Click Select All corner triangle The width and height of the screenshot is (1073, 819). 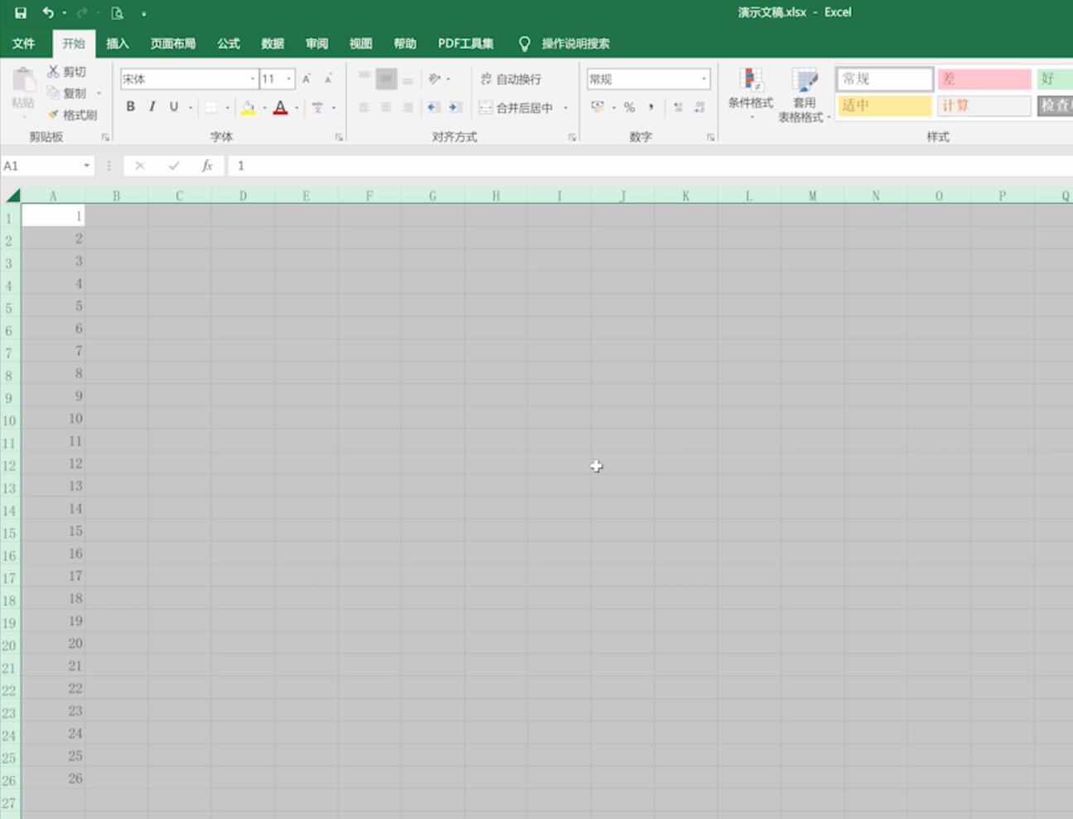tap(12, 196)
